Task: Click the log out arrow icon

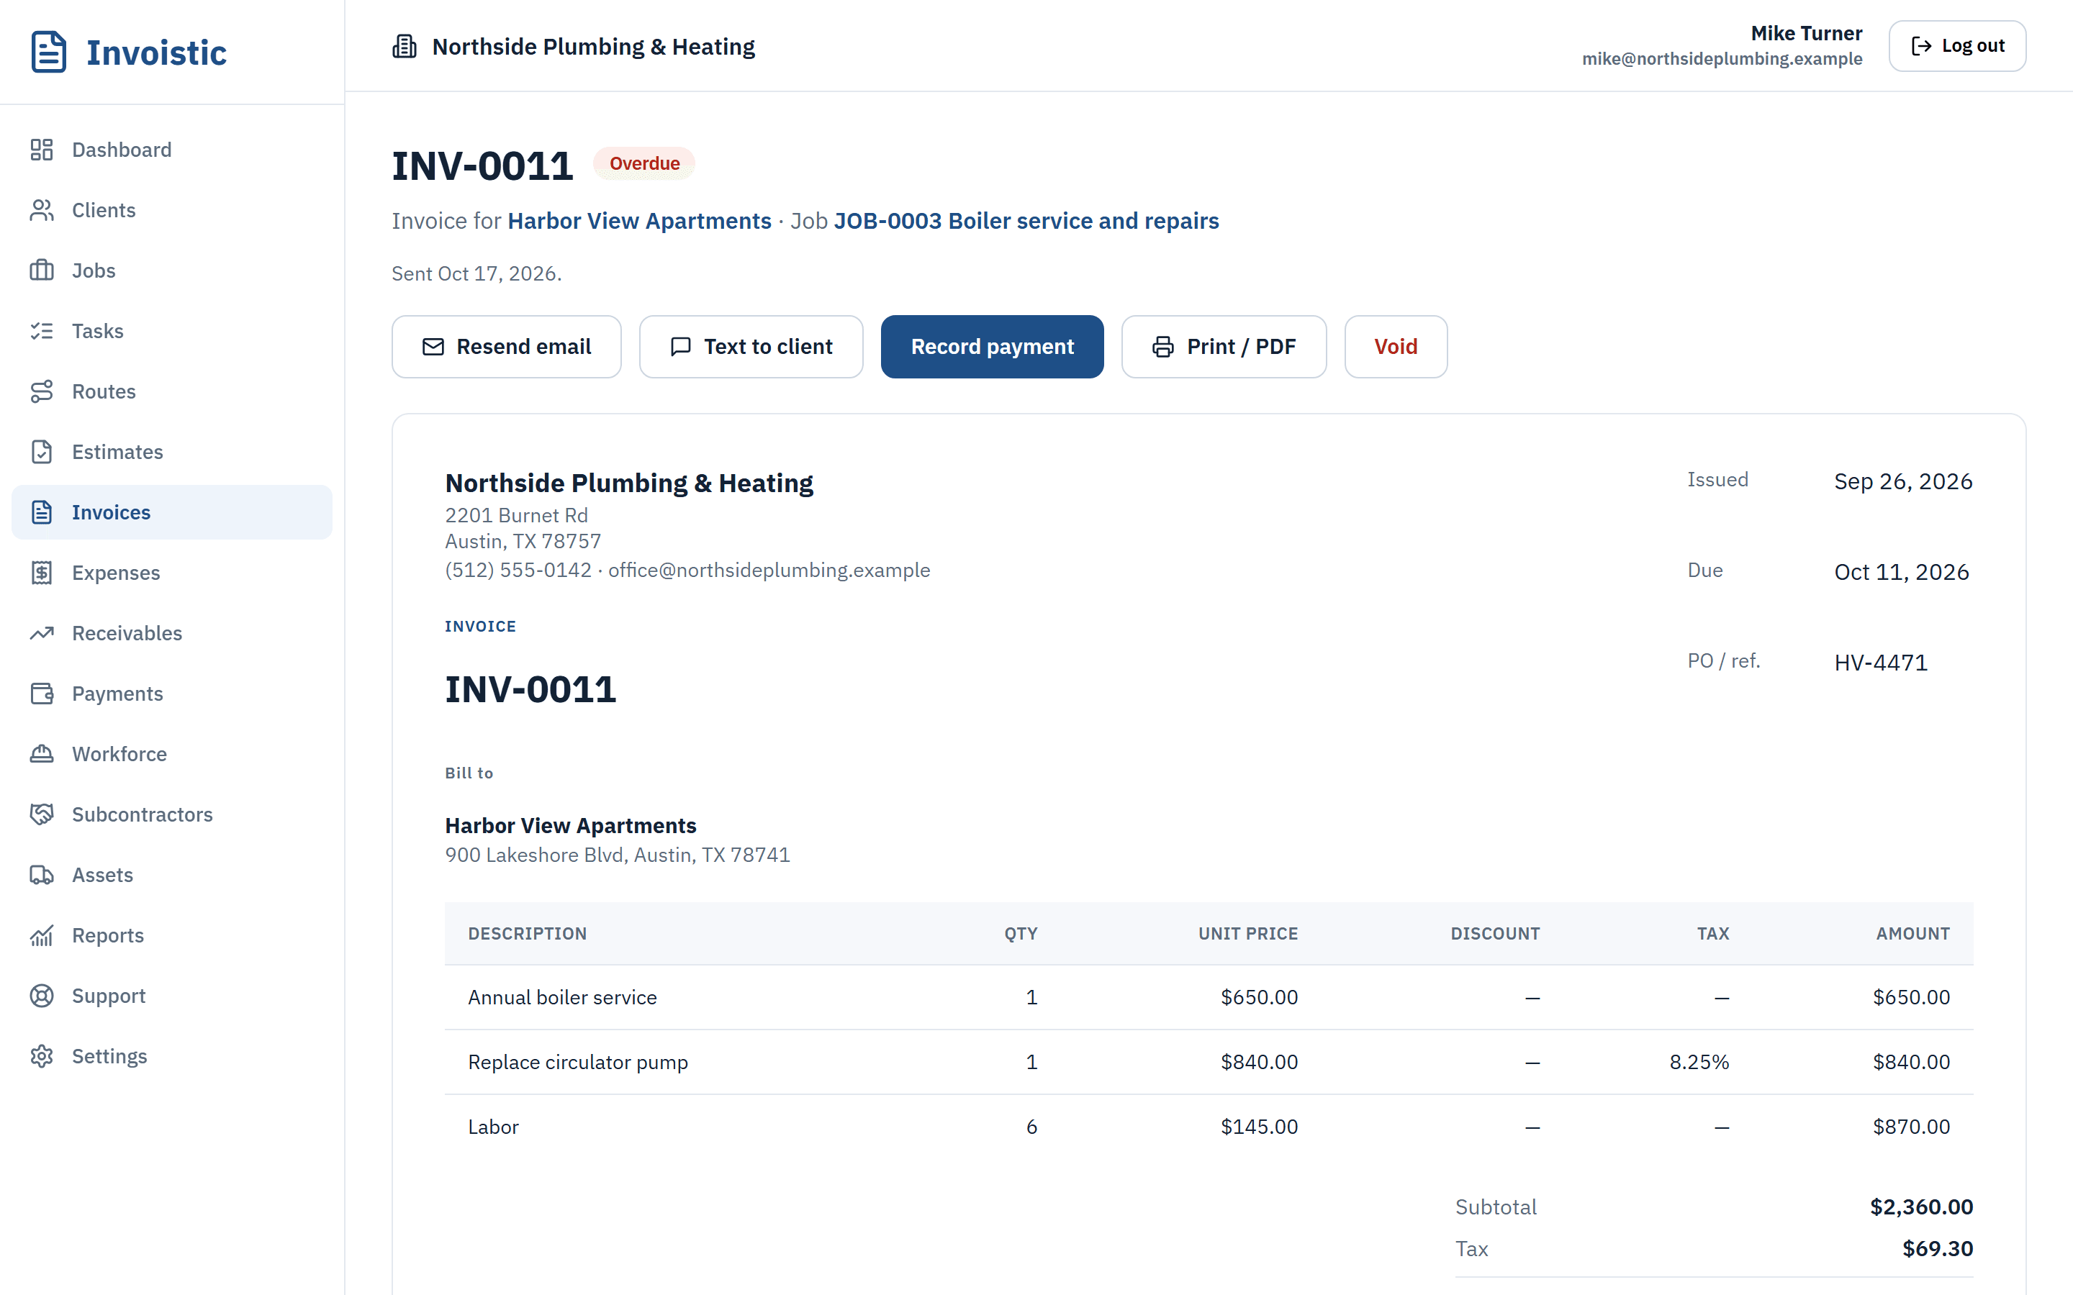Action: tap(1921, 46)
